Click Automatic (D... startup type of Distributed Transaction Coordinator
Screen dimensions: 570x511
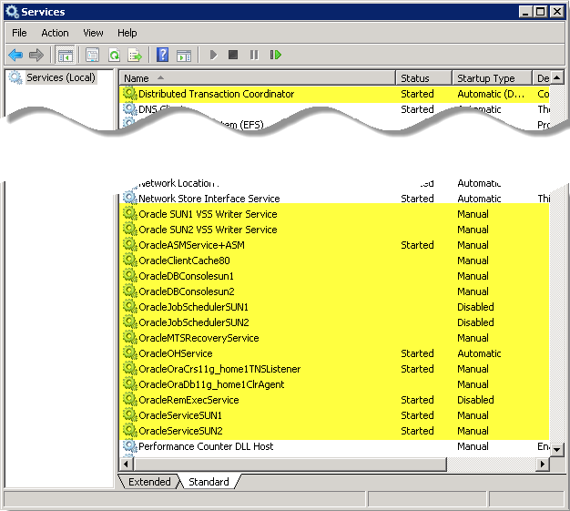point(491,94)
